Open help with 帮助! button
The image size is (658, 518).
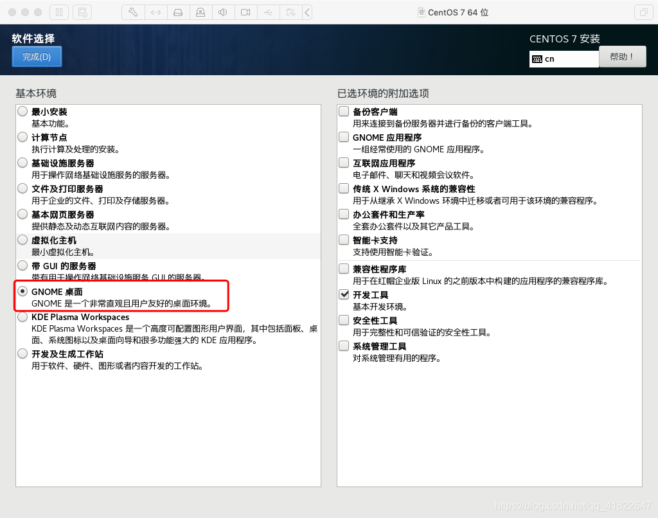point(622,57)
